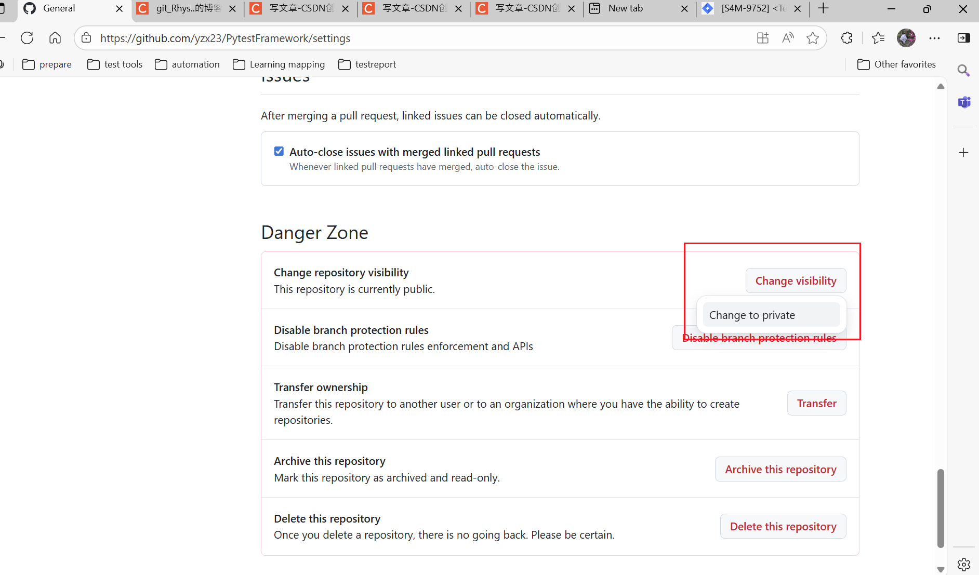Open the Settings and more menu
Viewport: 979px width, 575px height.
pos(934,38)
